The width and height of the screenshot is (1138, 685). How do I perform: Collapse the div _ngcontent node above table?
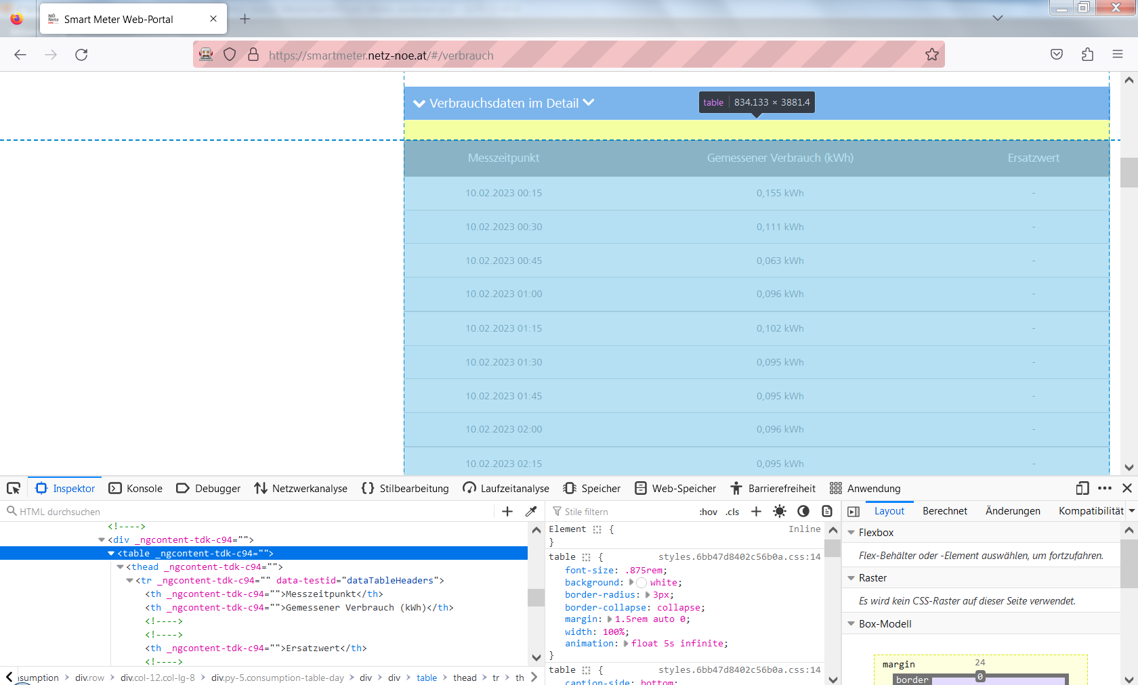click(x=102, y=540)
